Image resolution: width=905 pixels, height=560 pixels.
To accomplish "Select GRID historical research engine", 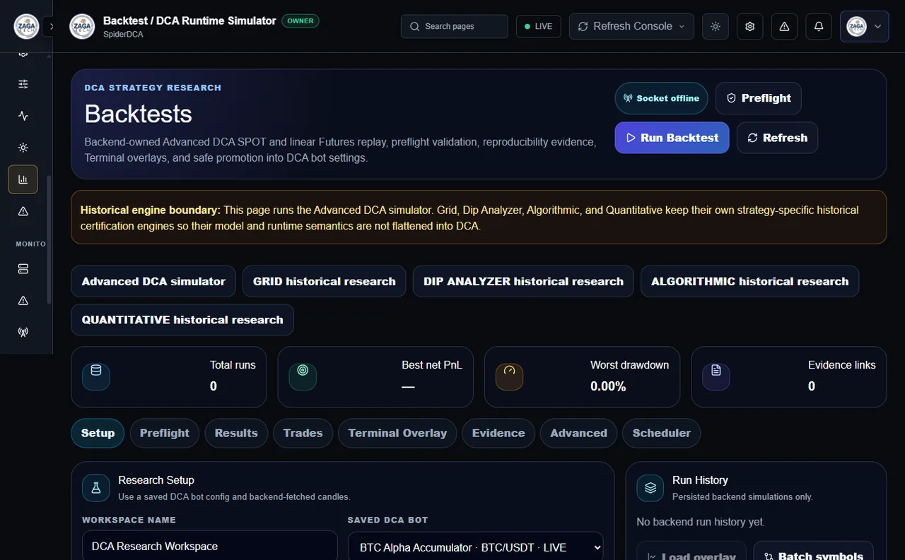I will coord(325,281).
